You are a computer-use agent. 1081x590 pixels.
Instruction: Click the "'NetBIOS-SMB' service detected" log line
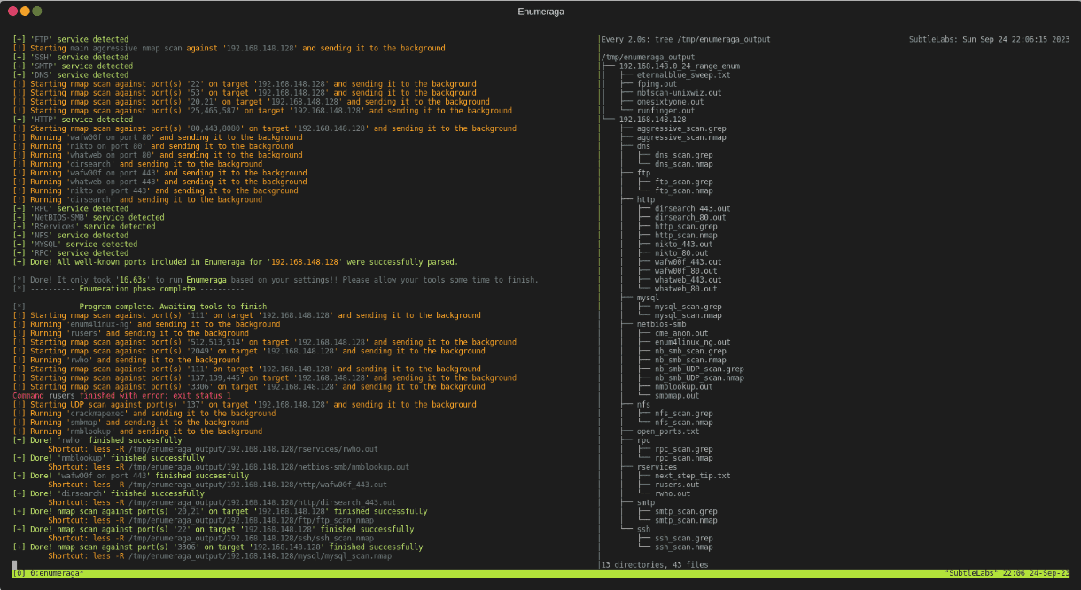[89, 217]
